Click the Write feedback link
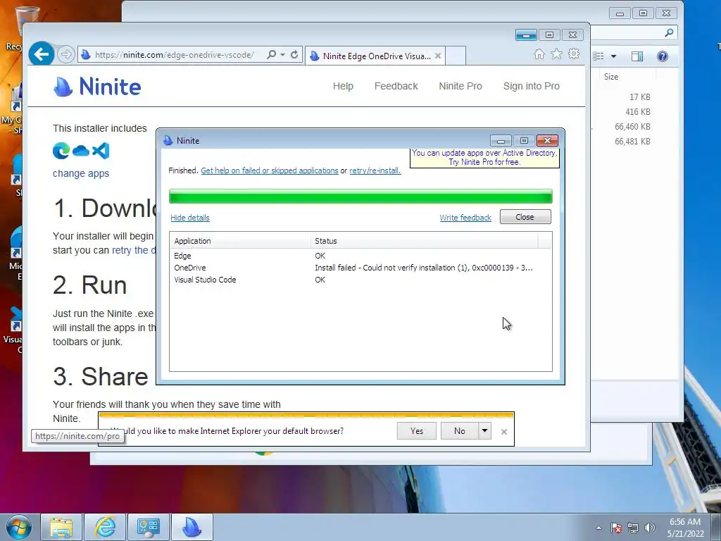Image resolution: width=721 pixels, height=541 pixels. tap(465, 218)
